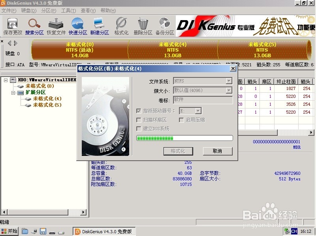Click the CH language indicator in tray

pyautogui.click(x=294, y=231)
